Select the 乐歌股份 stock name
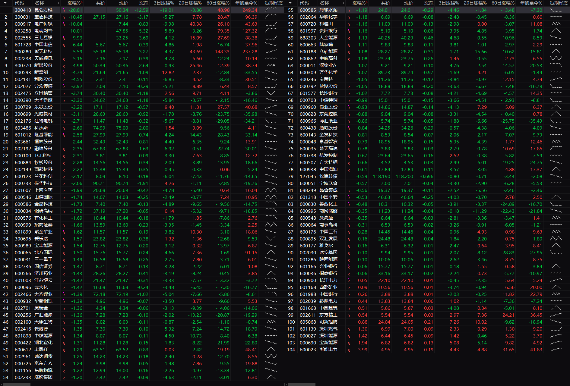 43,107
